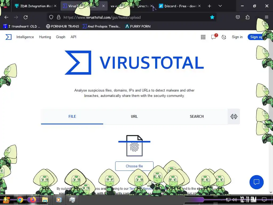Close the Discord tab
The width and height of the screenshot is (273, 205).
tap(199, 6)
